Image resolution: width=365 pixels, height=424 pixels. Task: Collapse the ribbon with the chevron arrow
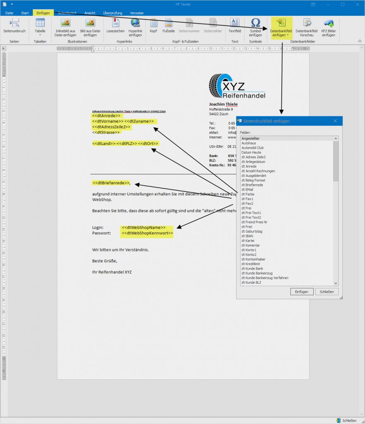tap(359, 41)
